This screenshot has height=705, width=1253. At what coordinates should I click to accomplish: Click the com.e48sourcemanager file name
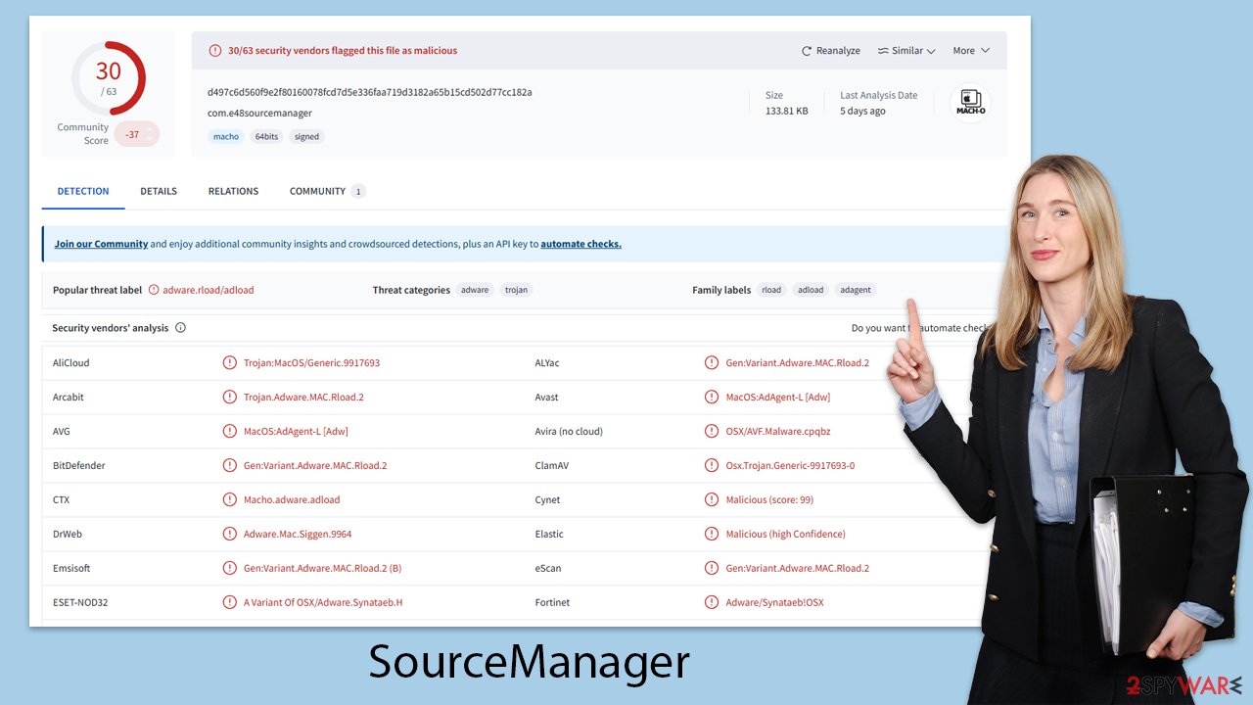(259, 113)
